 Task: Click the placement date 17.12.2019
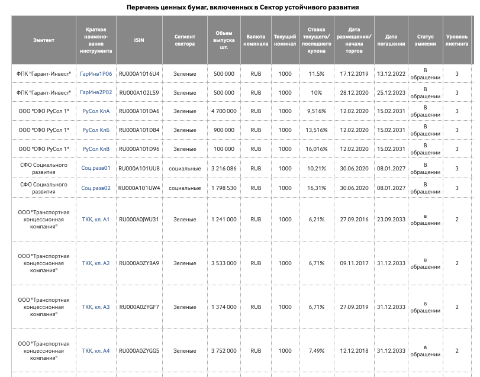point(354,74)
